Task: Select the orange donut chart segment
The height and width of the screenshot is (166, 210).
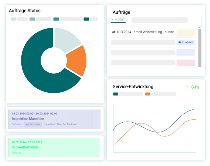Action: pos(77,61)
